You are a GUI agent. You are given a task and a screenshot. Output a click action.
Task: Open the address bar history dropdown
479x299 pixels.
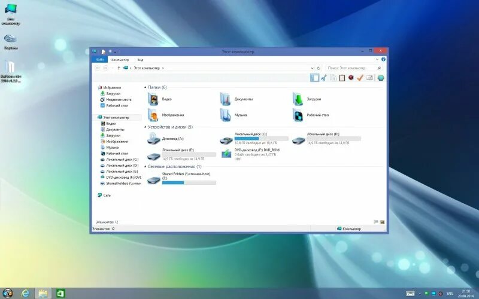pos(312,68)
